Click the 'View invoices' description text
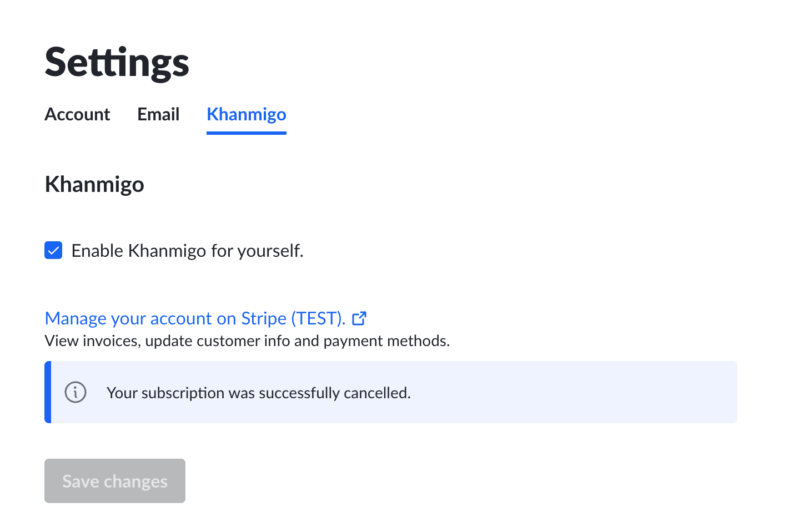Viewport: 794px width, 528px height. coord(247,341)
